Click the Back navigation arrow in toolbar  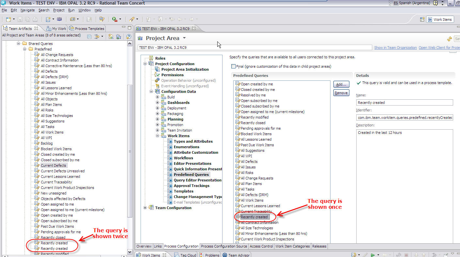[x=180, y=19]
